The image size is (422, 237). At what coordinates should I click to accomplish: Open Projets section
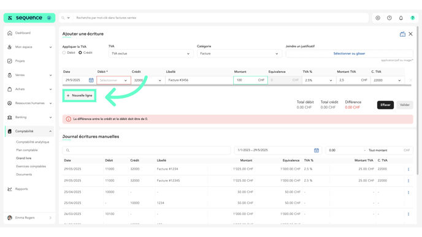click(x=20, y=61)
